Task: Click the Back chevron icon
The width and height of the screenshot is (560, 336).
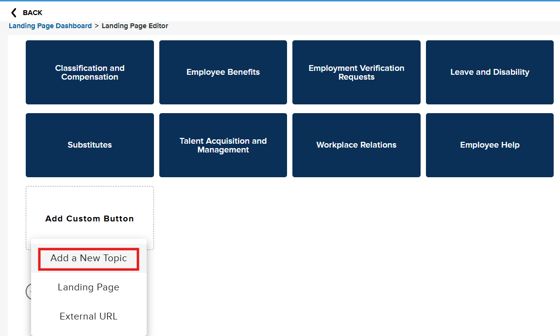Action: point(14,12)
